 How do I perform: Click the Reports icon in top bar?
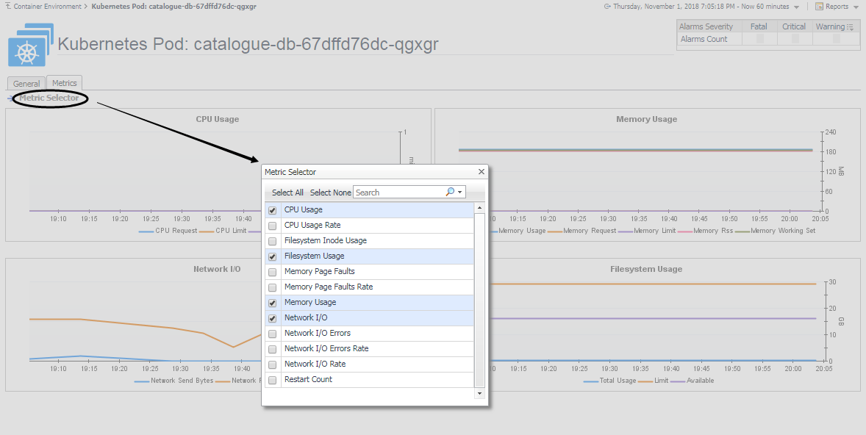pyautogui.click(x=818, y=7)
